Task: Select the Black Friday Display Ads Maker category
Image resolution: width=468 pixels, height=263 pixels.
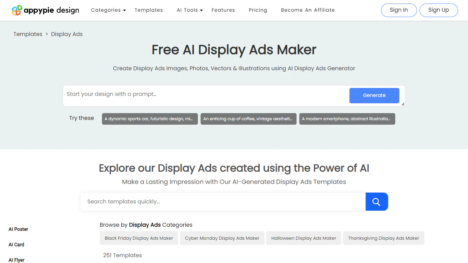Action: pyautogui.click(x=139, y=238)
